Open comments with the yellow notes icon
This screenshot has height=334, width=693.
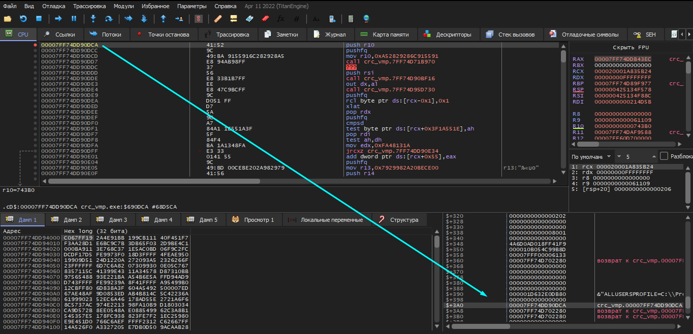pyautogui.click(x=234, y=19)
